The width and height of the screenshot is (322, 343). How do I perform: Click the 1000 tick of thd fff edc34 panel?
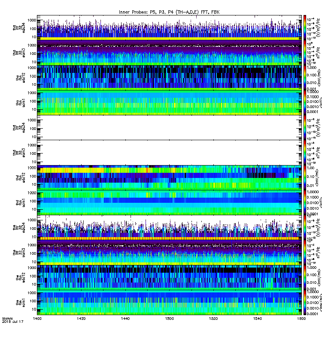click(32, 120)
